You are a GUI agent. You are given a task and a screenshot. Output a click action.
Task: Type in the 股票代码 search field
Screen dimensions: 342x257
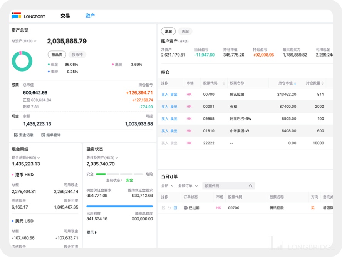click(225, 186)
